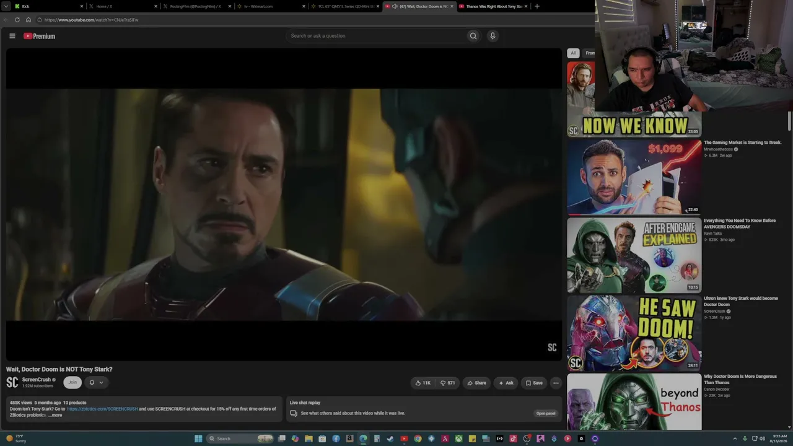Open 'Ultron knew Tony Stark would become Doctor Doom'

pyautogui.click(x=741, y=301)
